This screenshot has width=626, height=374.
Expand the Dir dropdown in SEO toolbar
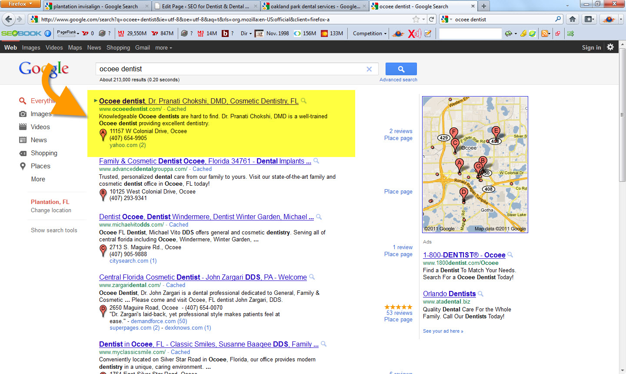246,33
